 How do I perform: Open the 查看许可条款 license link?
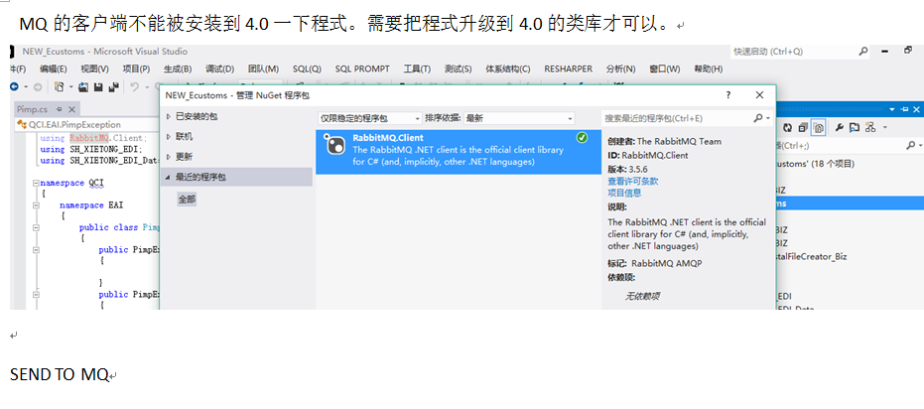click(x=633, y=182)
